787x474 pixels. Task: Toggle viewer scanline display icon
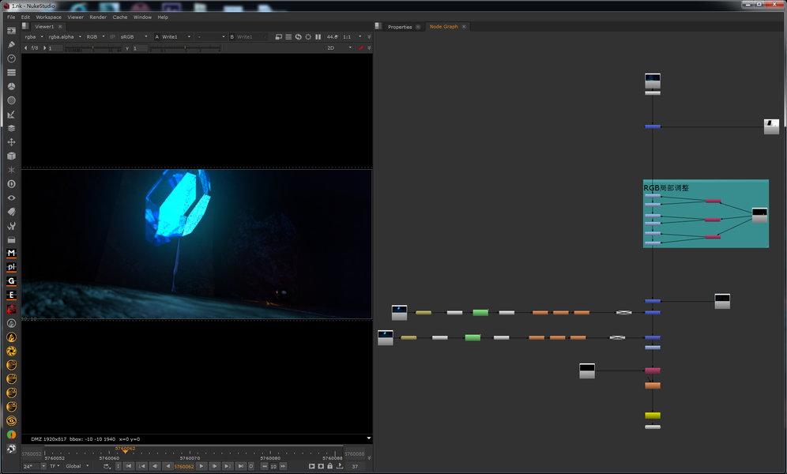[x=288, y=36]
